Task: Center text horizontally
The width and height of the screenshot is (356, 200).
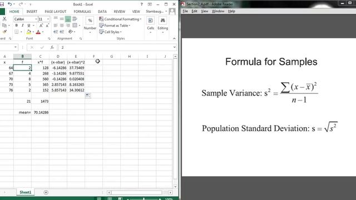Action: click(x=62, y=26)
